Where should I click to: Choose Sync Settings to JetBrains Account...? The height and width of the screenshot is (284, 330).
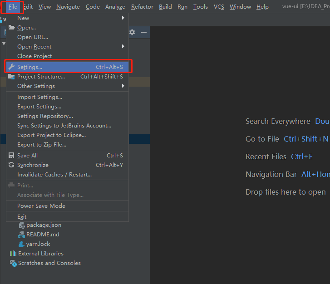(67, 126)
